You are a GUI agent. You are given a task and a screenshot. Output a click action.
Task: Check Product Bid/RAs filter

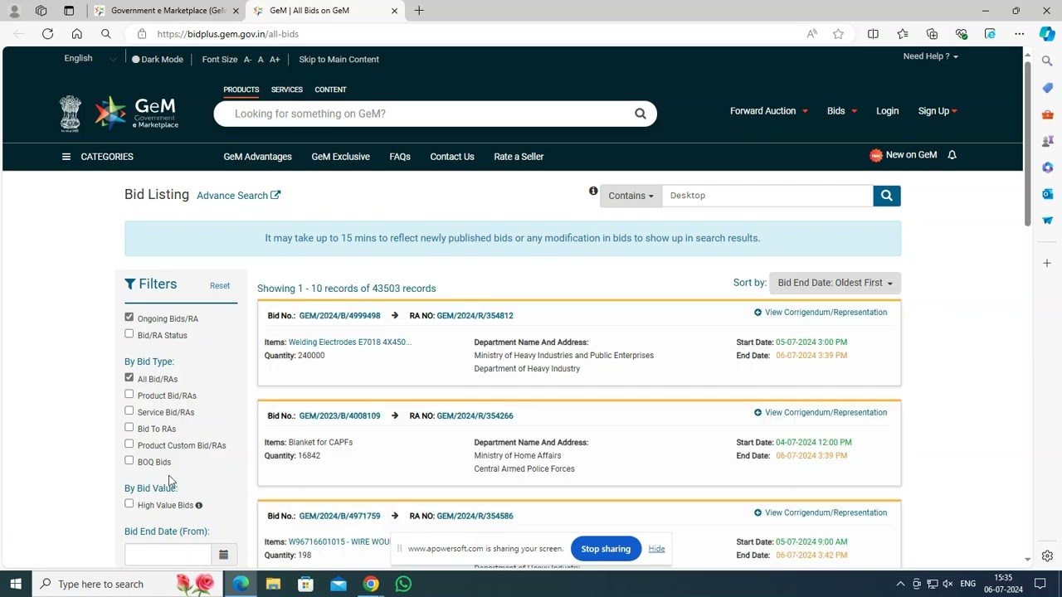[x=129, y=395]
